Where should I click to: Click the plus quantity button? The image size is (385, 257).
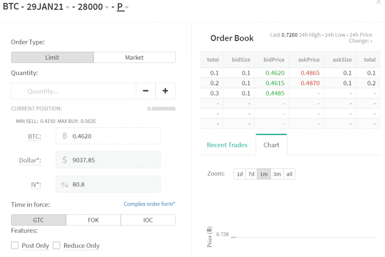click(x=165, y=91)
